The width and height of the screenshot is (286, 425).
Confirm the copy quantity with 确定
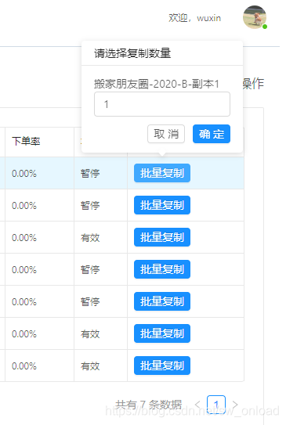(212, 134)
